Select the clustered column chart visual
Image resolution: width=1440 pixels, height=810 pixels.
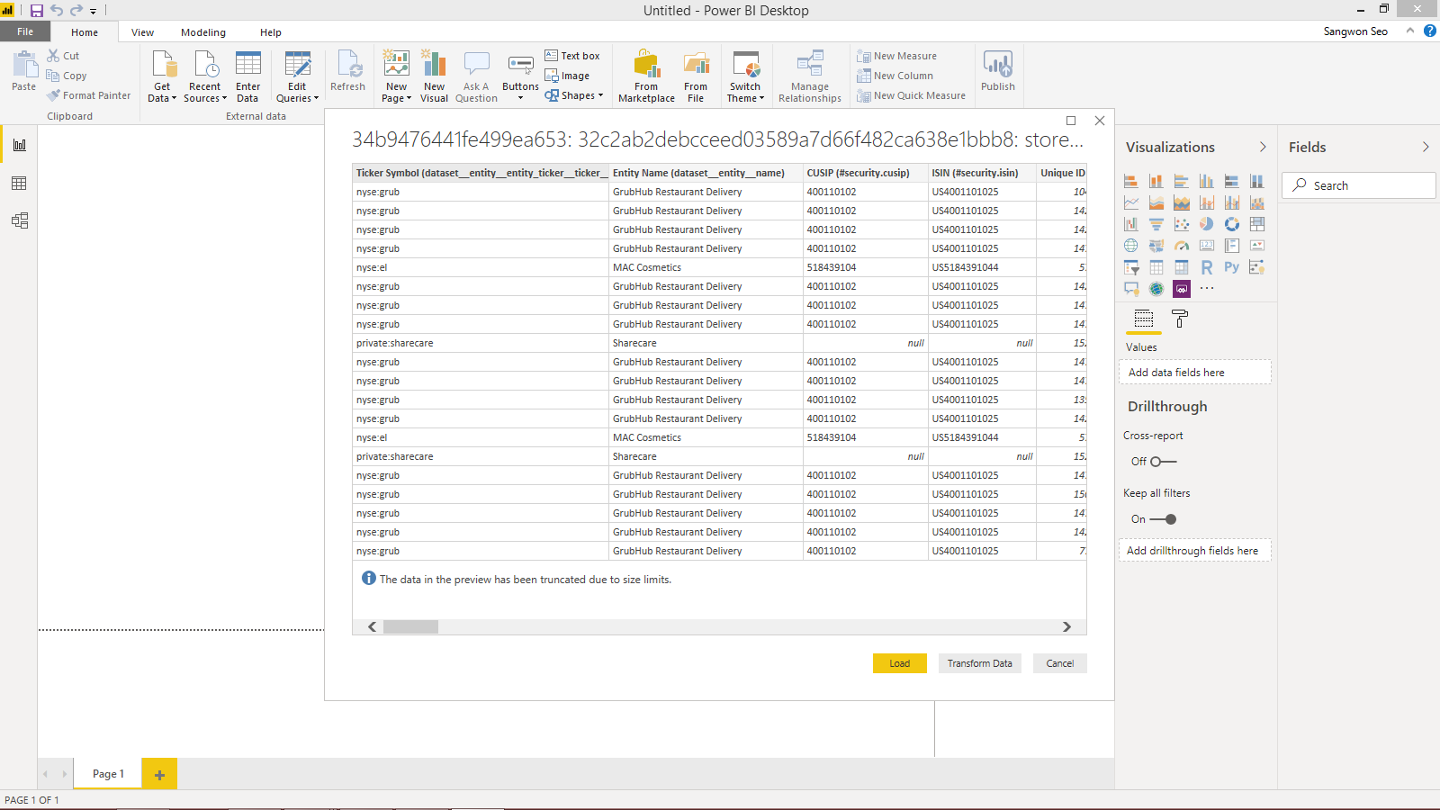1207,181
